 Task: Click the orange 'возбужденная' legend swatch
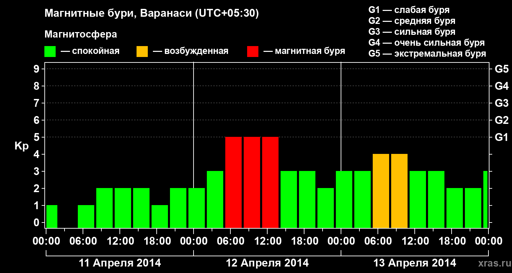142,52
